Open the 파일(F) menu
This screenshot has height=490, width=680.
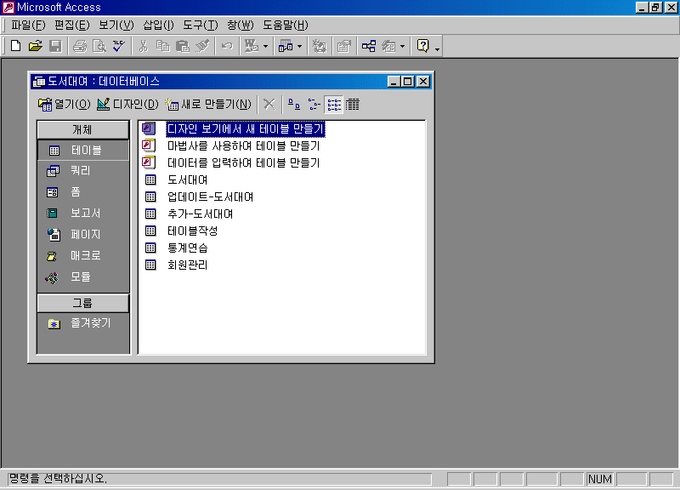(x=28, y=25)
